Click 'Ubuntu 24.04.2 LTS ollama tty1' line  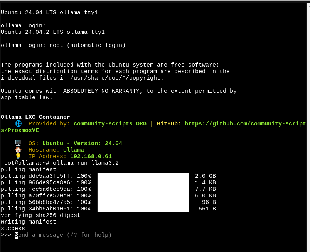point(53,32)
